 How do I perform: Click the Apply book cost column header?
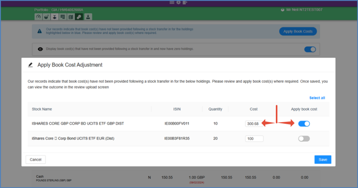tap(304, 109)
